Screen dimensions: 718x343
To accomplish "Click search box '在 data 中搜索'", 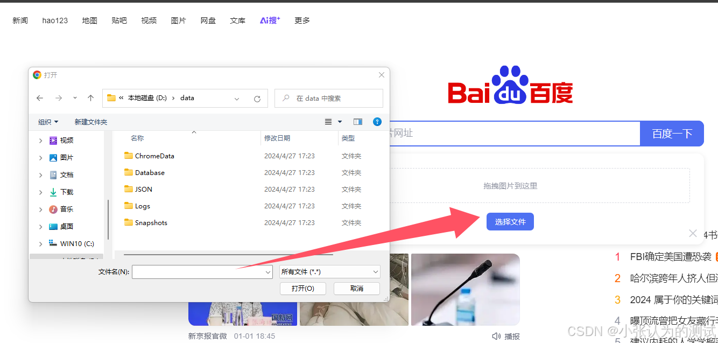I will 329,98.
